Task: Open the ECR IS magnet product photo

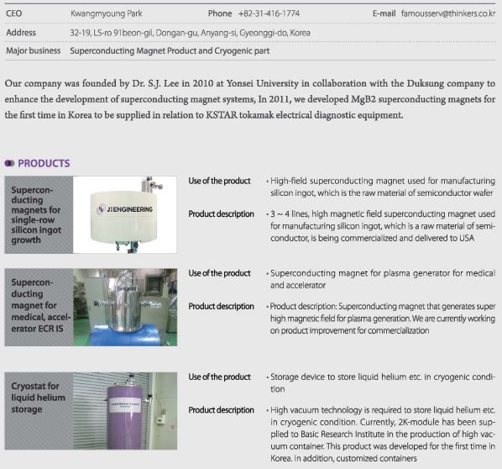Action: (125, 307)
